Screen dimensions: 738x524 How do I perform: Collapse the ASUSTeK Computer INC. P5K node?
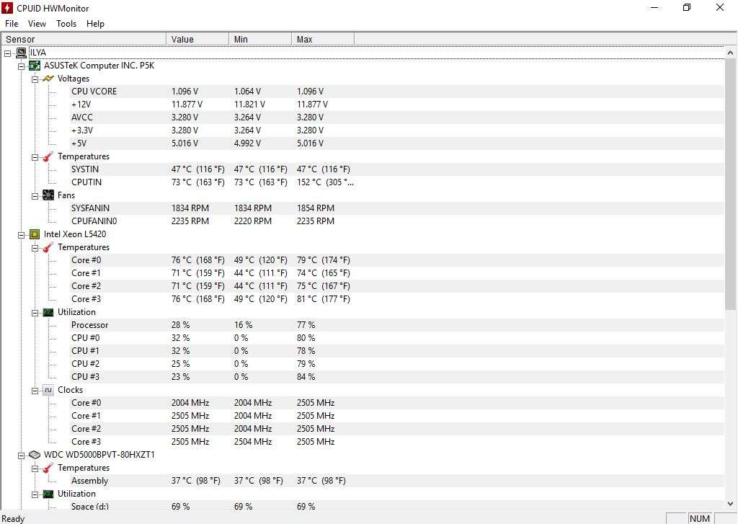[x=21, y=66]
